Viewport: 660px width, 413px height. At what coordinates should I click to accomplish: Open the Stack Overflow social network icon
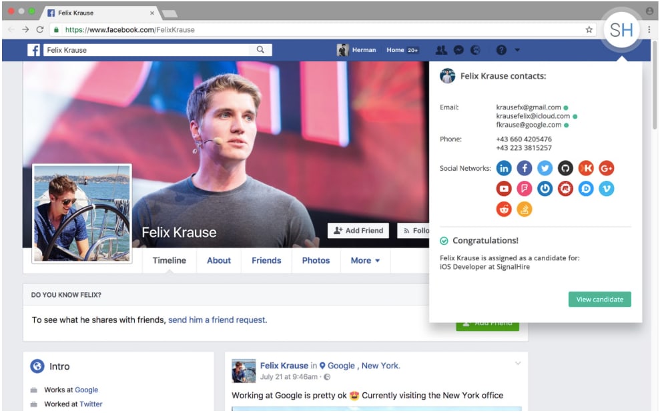[525, 209]
